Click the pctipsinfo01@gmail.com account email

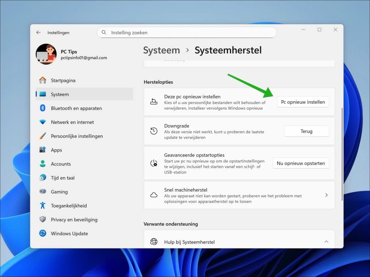click(84, 58)
